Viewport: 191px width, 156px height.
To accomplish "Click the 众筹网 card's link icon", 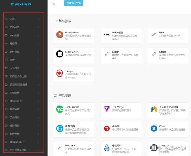I will (x=107, y=54).
